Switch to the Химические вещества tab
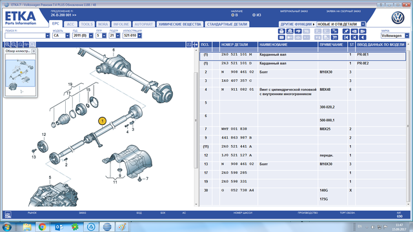Image resolution: width=413 pixels, height=232 pixels. 179,24
